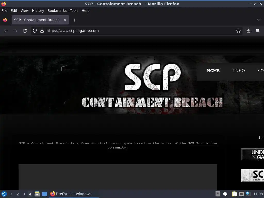Open the INFO page link
This screenshot has height=198, width=264.
[238, 71]
